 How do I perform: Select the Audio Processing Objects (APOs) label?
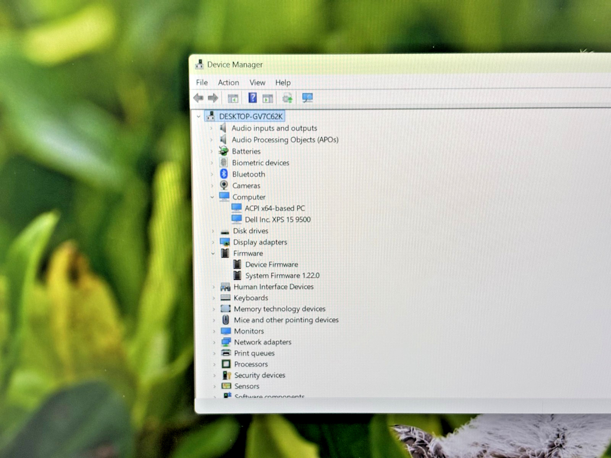(x=285, y=140)
